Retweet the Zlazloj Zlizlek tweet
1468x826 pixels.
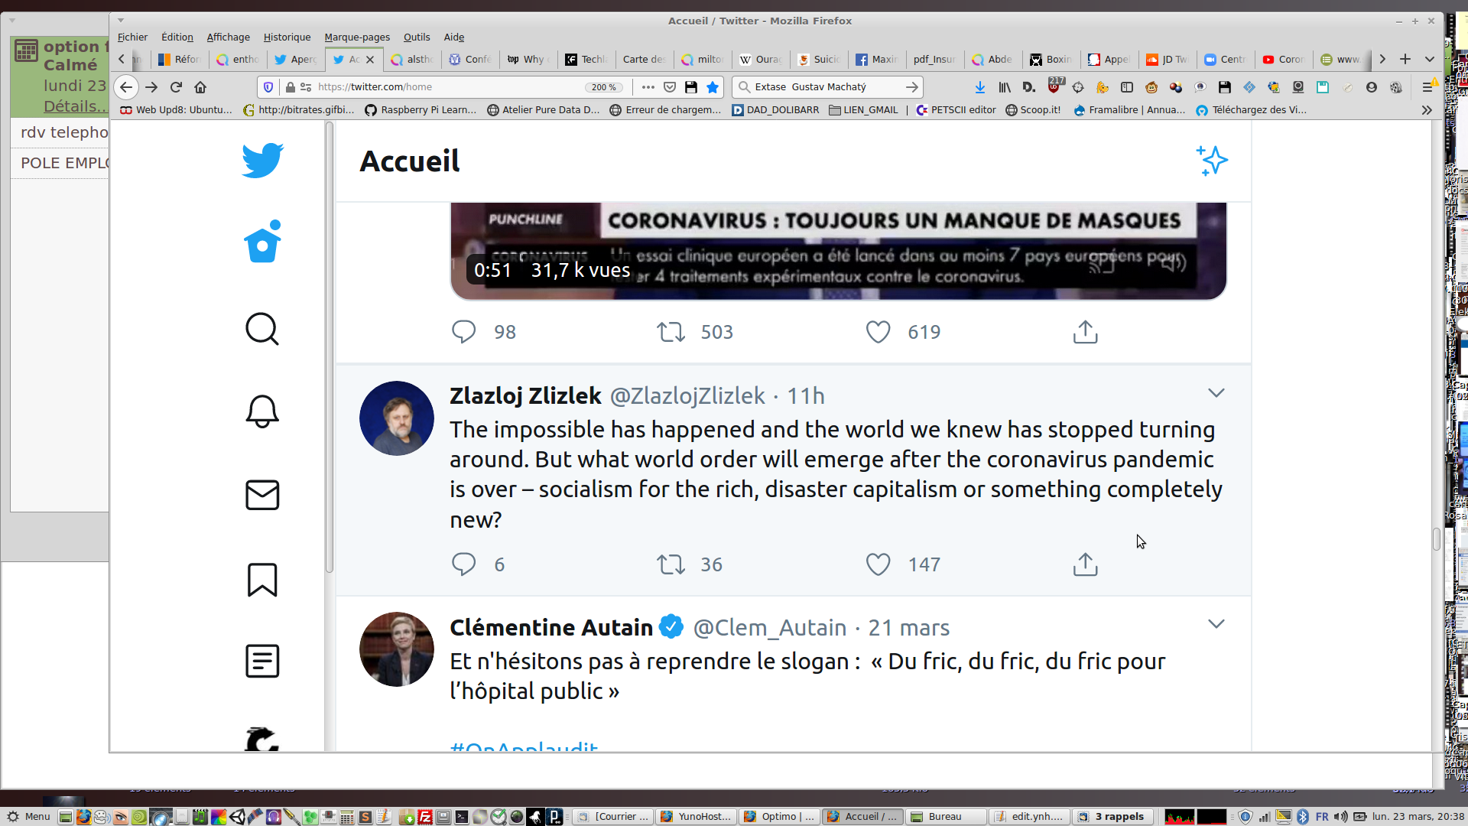(x=671, y=564)
